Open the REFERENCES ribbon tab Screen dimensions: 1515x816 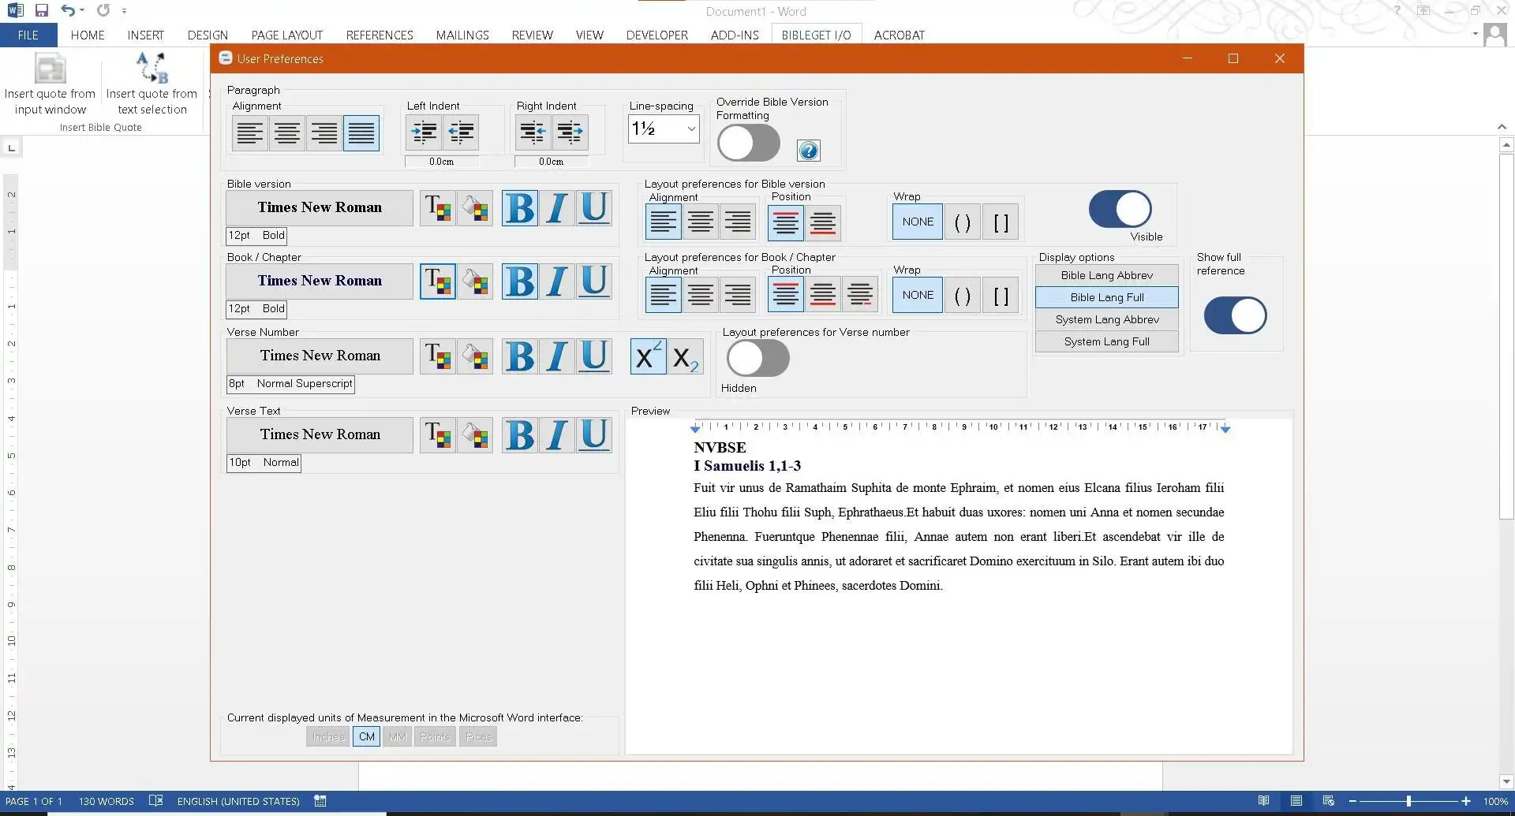[x=379, y=35]
